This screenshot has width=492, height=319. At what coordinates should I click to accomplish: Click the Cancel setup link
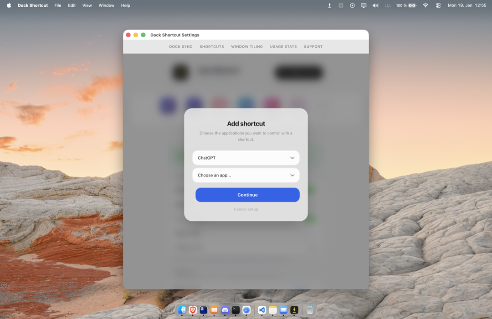247,209
